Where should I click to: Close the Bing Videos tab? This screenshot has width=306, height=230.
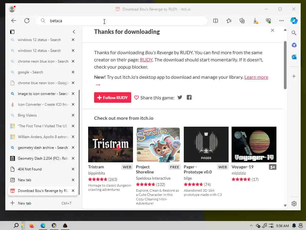pyautogui.click(x=73, y=115)
